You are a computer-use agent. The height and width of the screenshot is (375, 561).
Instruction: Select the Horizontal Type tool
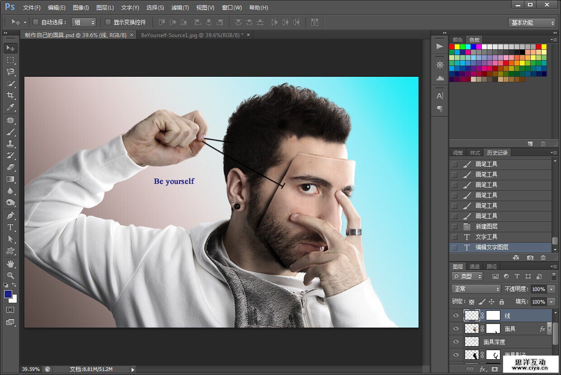click(x=10, y=227)
